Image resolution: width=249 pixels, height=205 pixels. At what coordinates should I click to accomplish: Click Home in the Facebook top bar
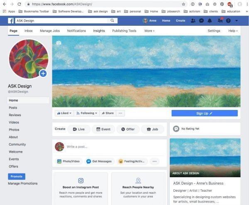[x=166, y=21]
